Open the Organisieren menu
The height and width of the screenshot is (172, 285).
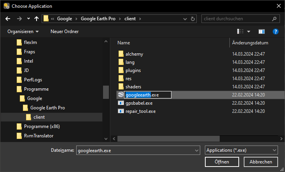click(x=23, y=32)
